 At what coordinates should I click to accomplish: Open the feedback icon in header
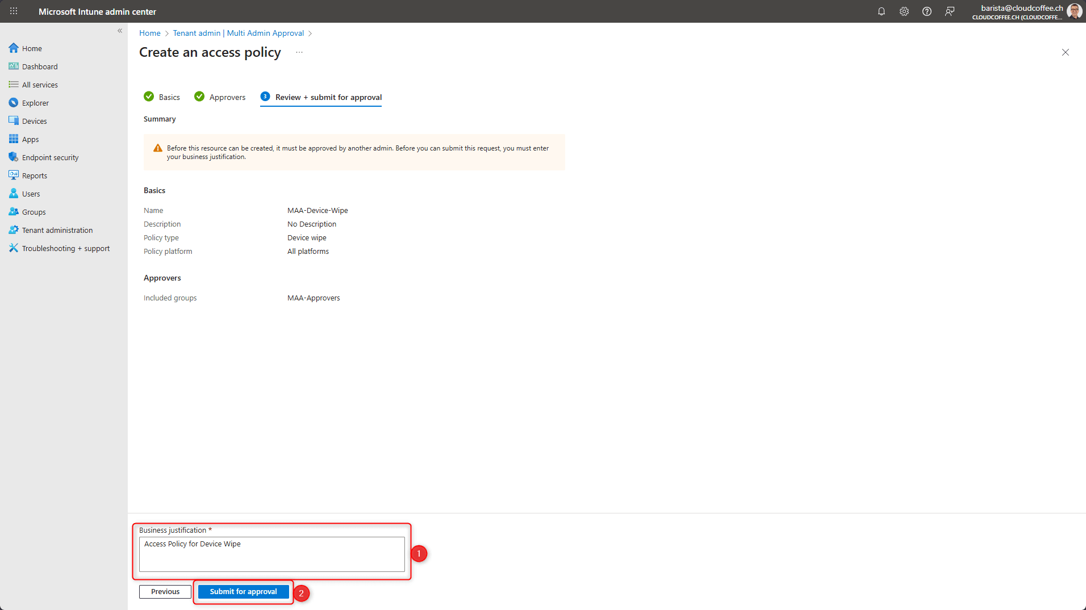coord(949,11)
